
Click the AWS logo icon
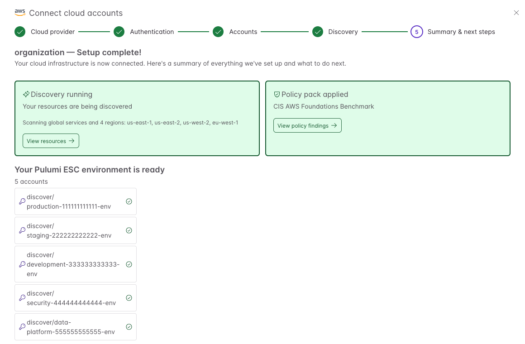(x=20, y=13)
